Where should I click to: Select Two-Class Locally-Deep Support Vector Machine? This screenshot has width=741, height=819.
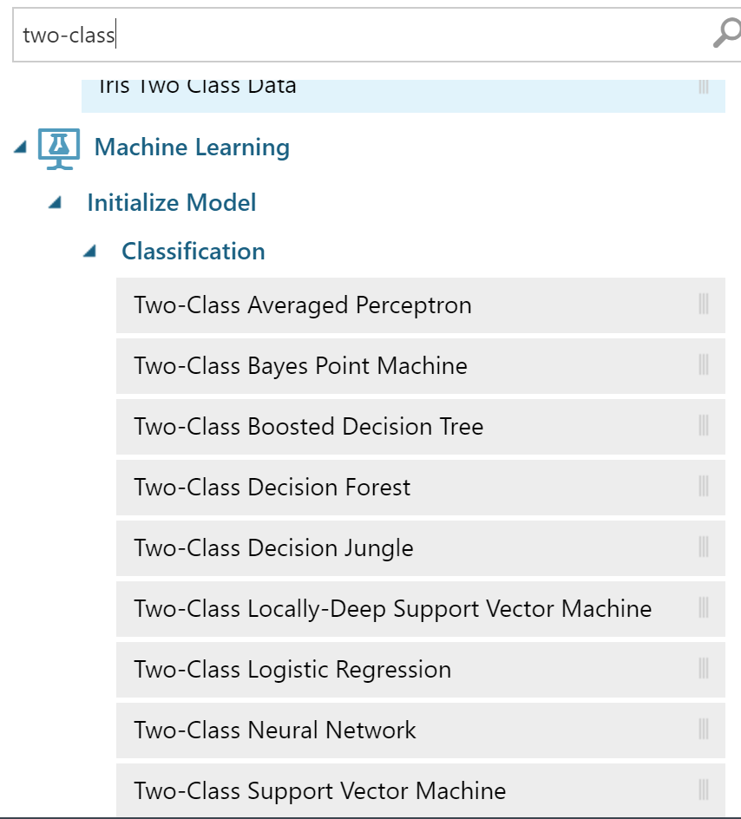[420, 608]
